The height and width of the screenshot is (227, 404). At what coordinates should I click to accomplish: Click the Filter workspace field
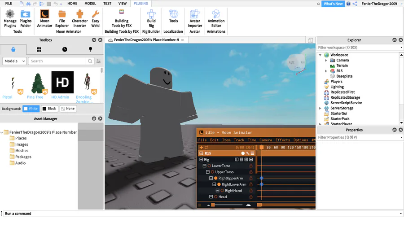tap(358, 48)
